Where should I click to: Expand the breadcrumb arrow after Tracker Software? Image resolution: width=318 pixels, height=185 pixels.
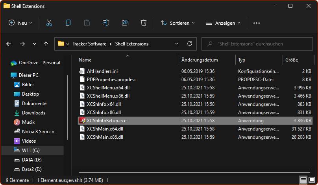(111, 44)
